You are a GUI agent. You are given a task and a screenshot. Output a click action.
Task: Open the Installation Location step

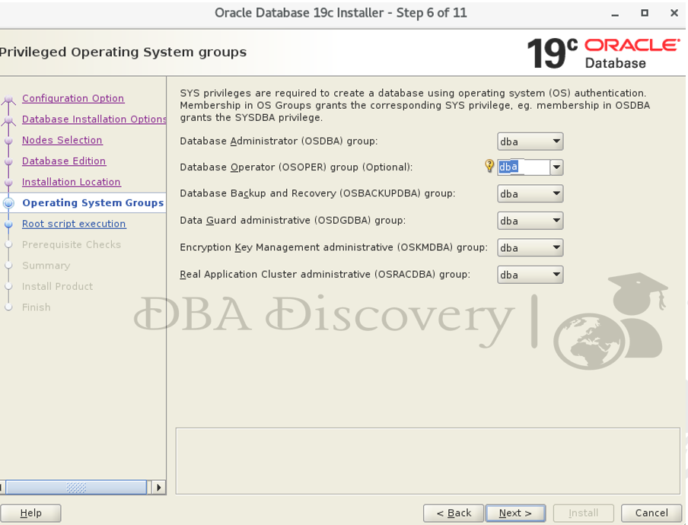pyautogui.click(x=72, y=182)
